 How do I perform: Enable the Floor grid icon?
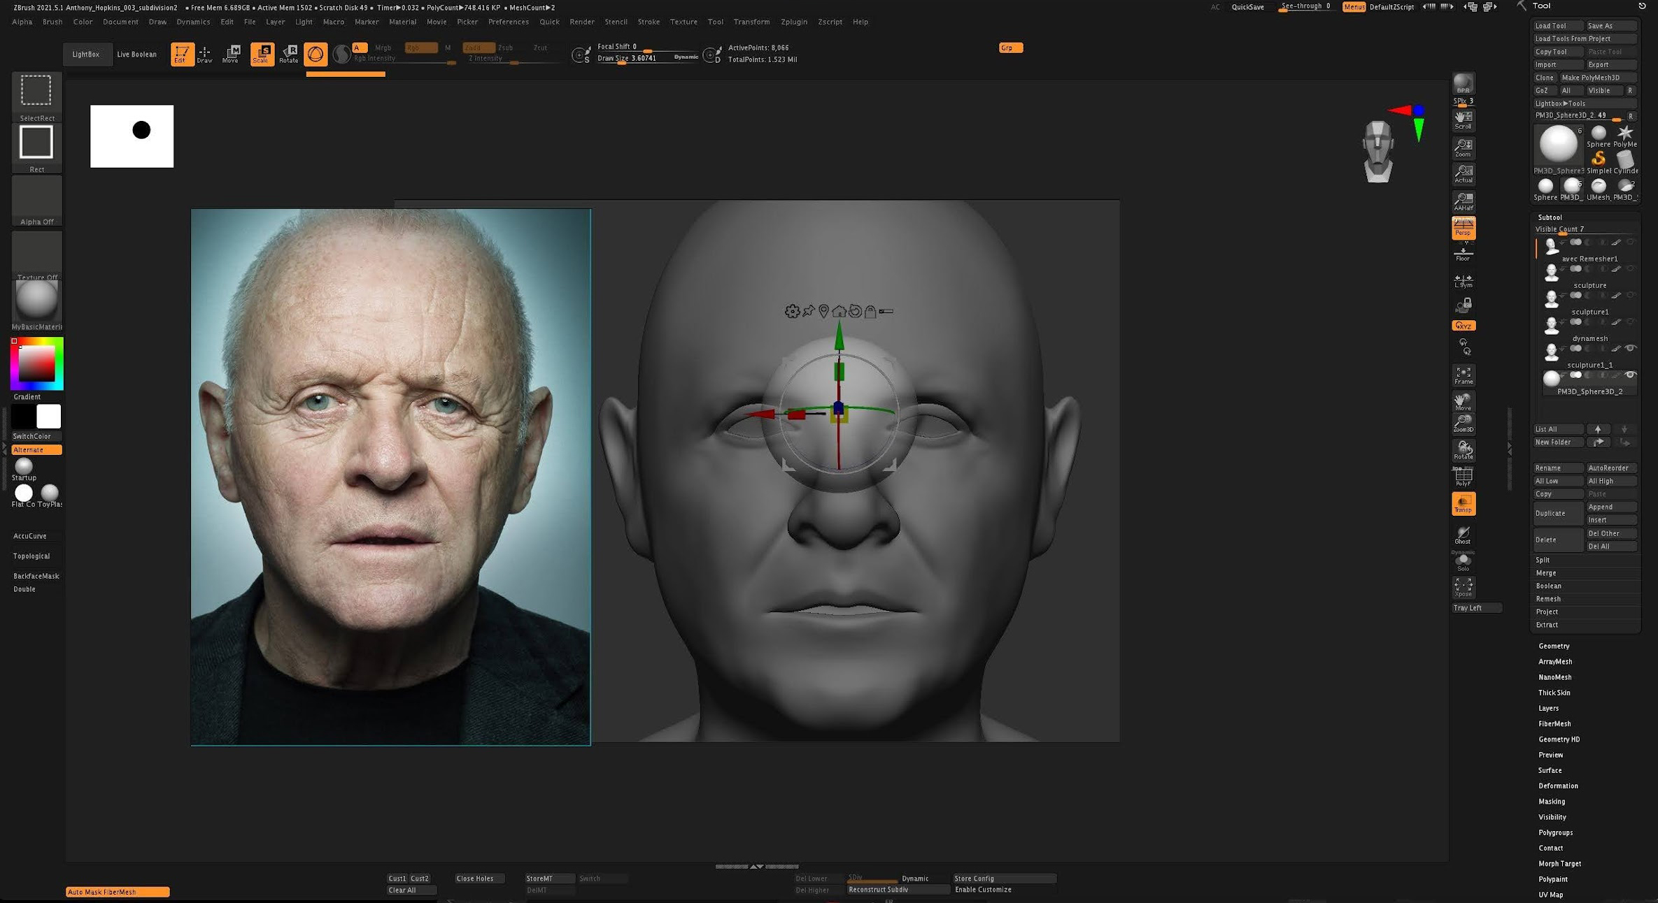(x=1463, y=253)
